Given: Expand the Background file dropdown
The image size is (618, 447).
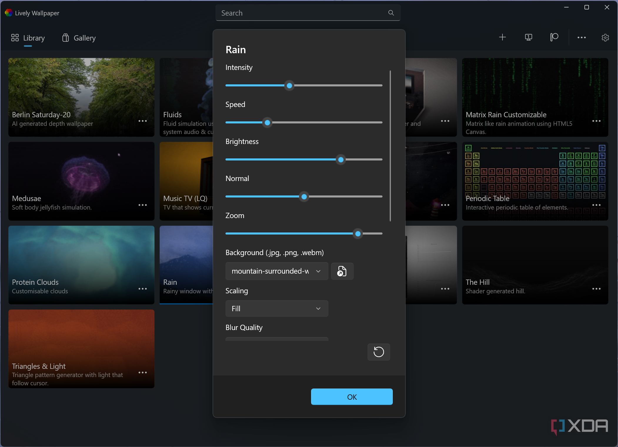Looking at the screenshot, I should click(277, 271).
